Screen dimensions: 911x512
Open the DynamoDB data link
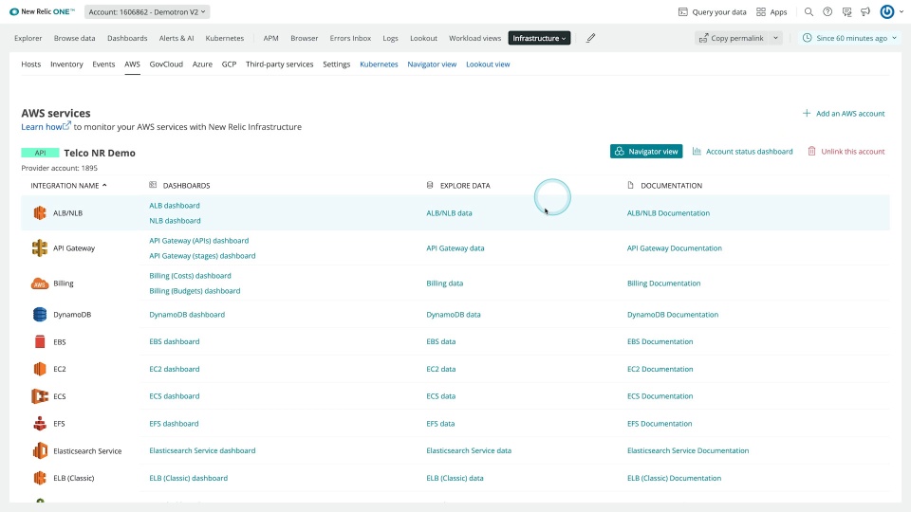454,315
